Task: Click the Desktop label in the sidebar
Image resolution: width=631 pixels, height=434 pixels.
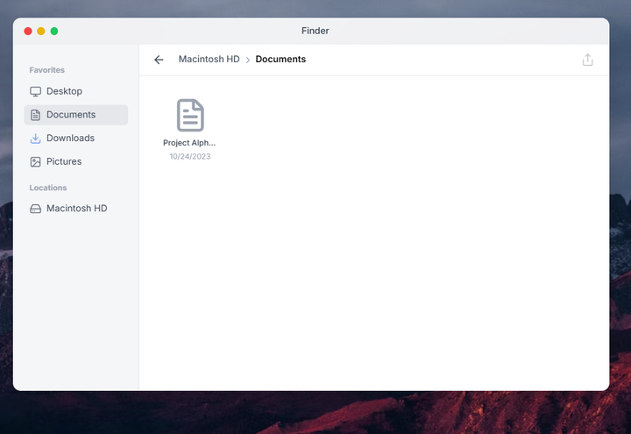Action: (x=64, y=91)
